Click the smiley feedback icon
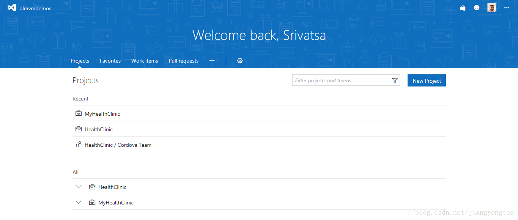The height and width of the screenshot is (220, 518). [477, 8]
